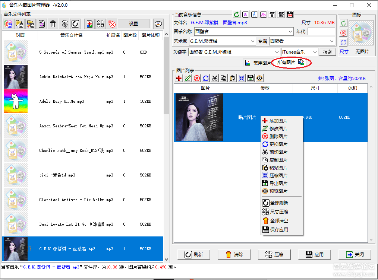Click the add music files icon

(8, 24)
